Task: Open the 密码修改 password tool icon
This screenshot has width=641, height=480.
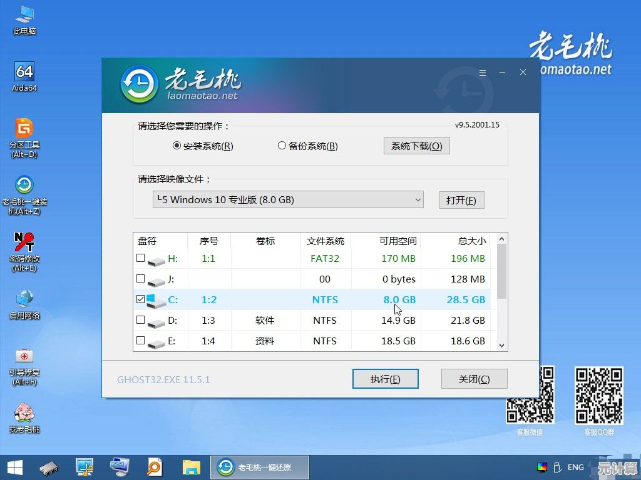Action: pos(24,242)
